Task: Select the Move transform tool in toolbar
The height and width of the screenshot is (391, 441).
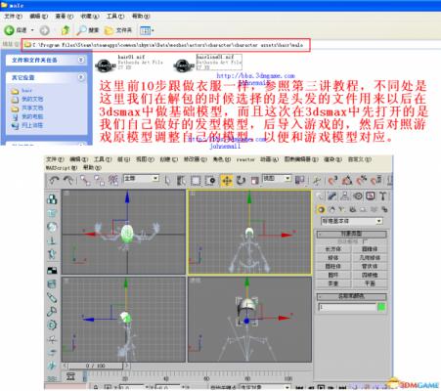Action: pos(227,180)
